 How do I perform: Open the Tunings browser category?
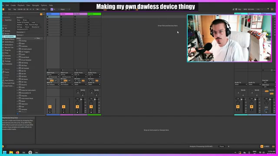pyautogui.click(x=8, y=61)
